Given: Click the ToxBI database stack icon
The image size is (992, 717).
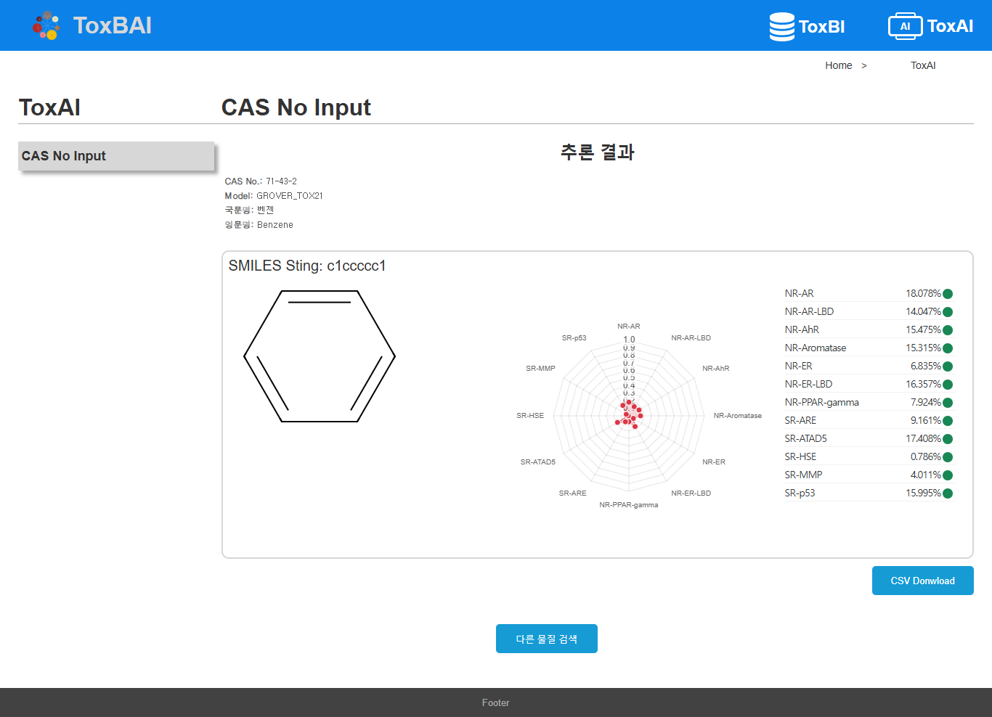Looking at the screenshot, I should point(781,27).
